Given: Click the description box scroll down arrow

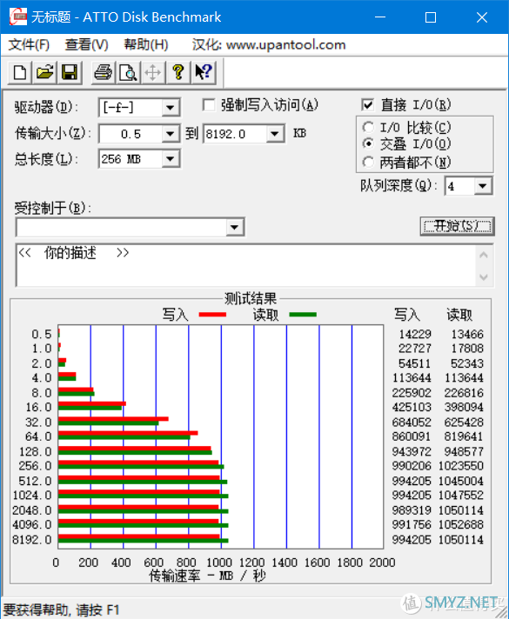Looking at the screenshot, I should 484,277.
